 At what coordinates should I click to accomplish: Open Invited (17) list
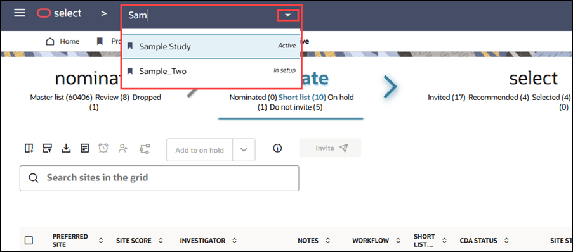click(447, 98)
